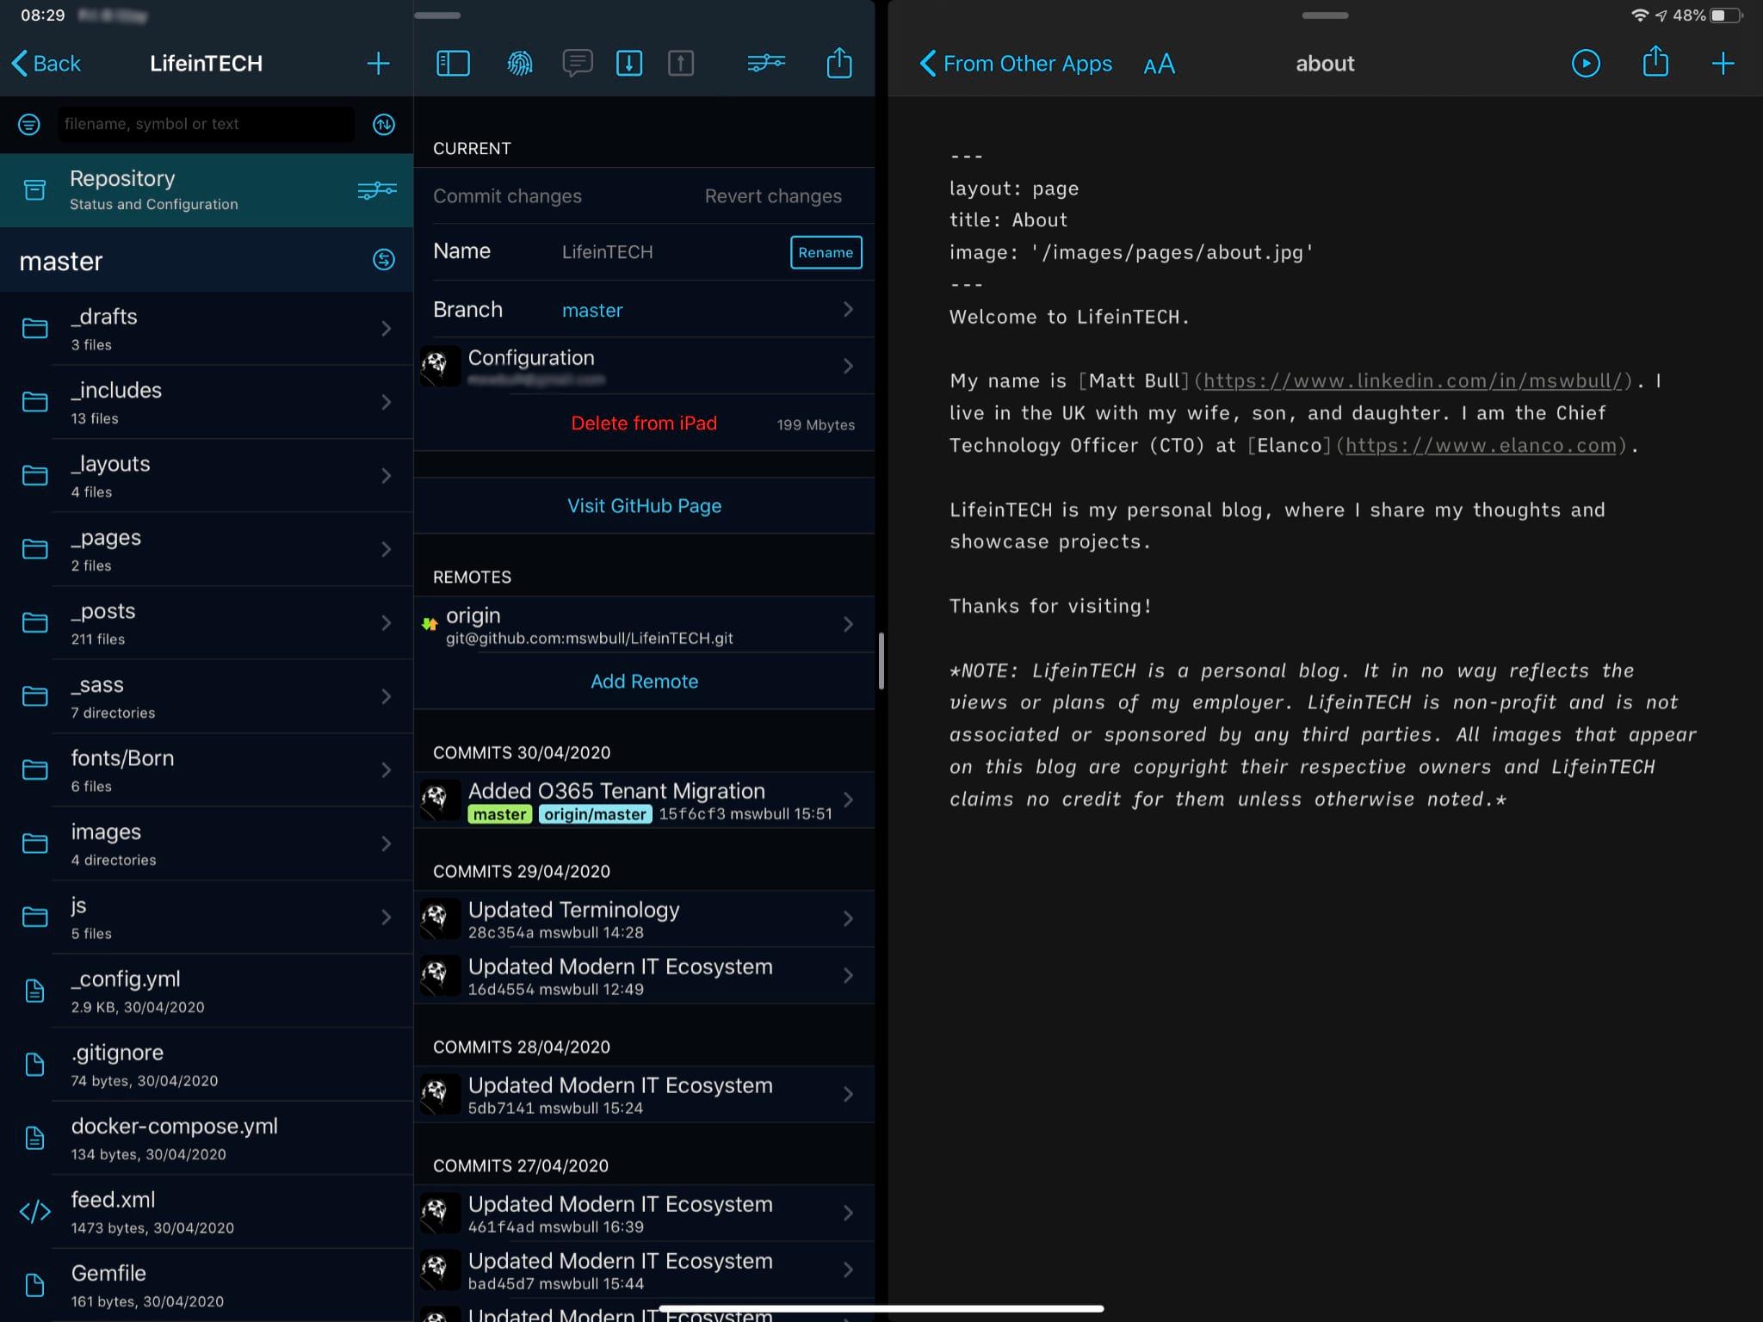Share repository using middle pane share icon
1763x1322 pixels.
[x=839, y=62]
